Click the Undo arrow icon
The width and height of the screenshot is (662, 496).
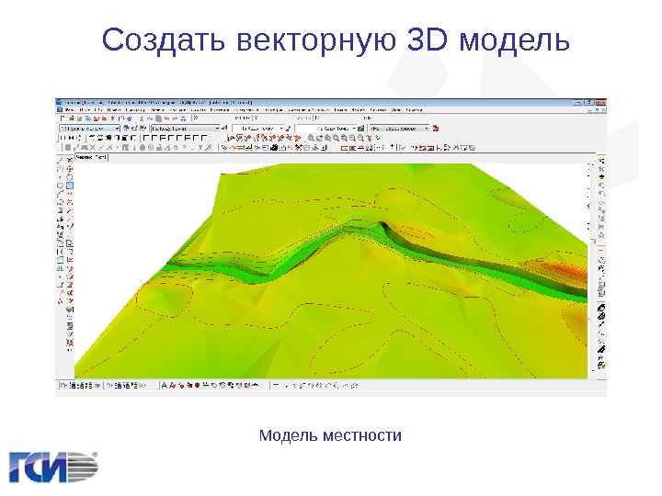[x=167, y=118]
